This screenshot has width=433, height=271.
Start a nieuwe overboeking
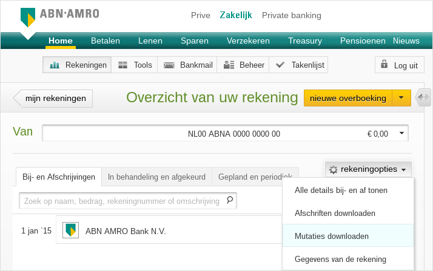coord(348,98)
